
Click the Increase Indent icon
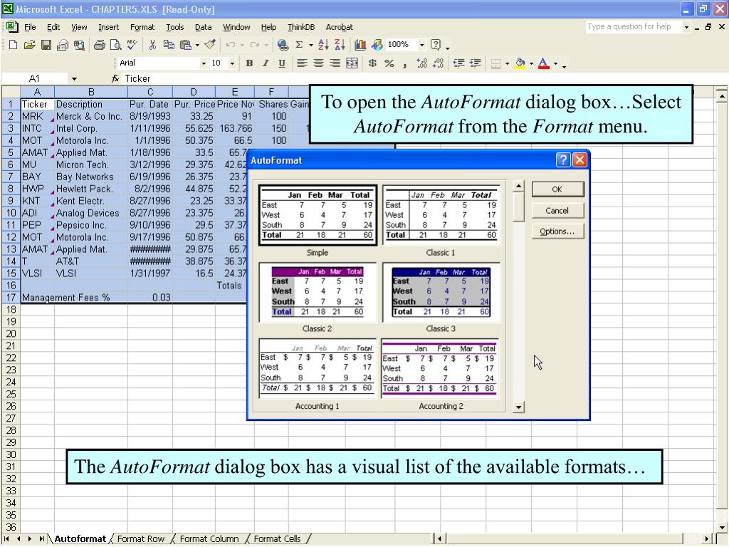[475, 63]
